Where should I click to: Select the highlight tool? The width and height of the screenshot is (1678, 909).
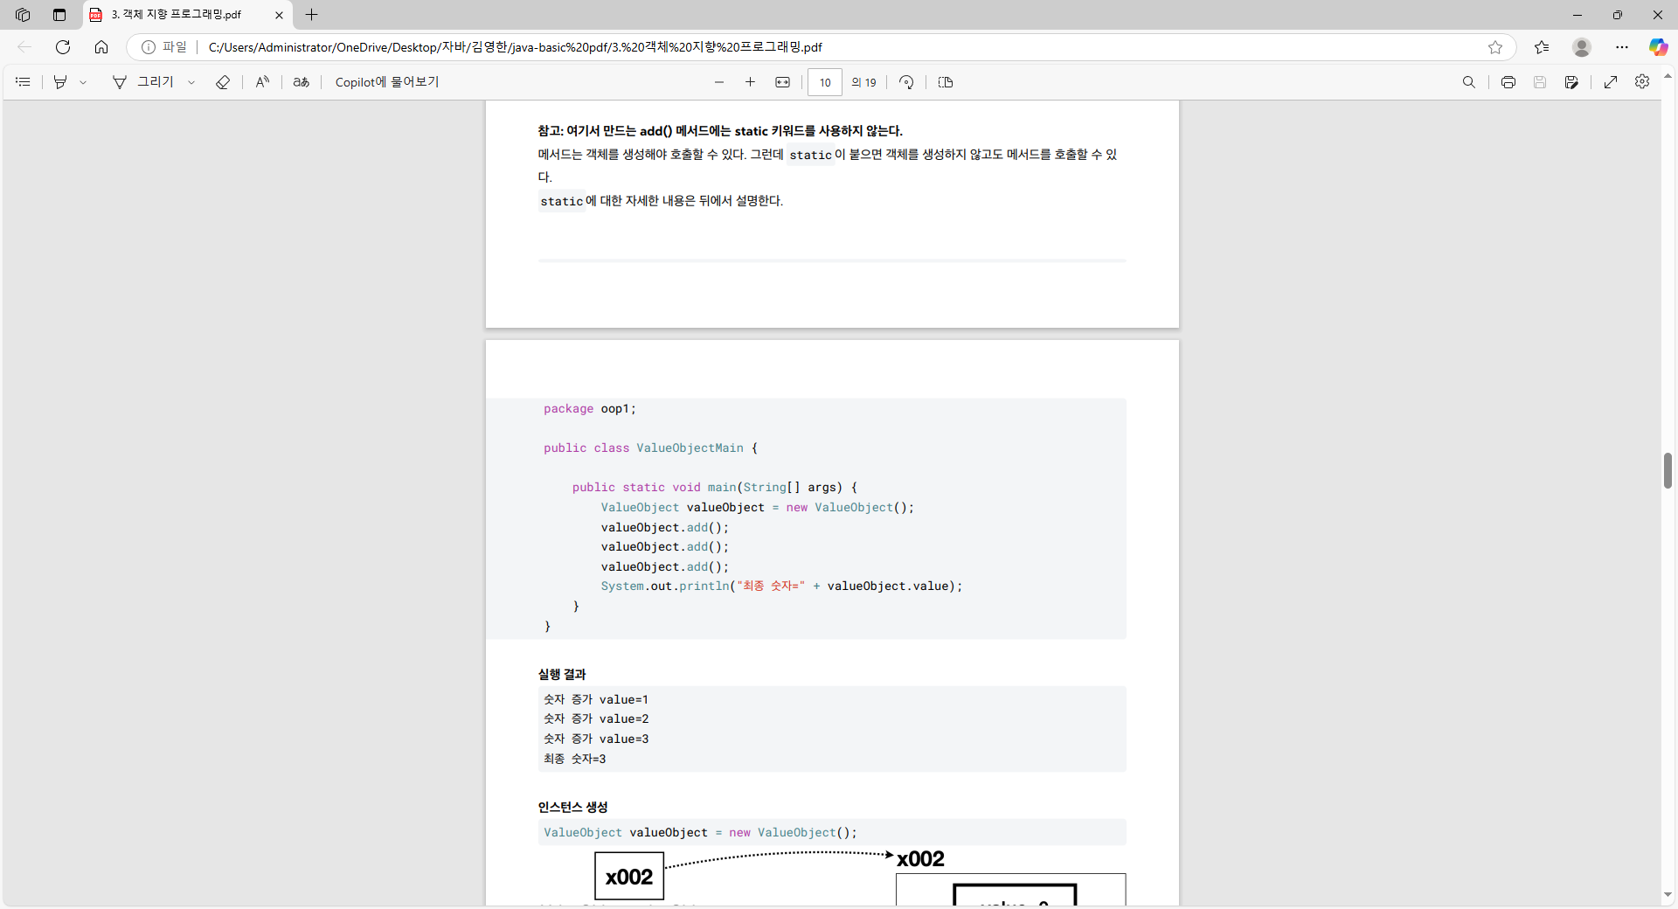60,82
